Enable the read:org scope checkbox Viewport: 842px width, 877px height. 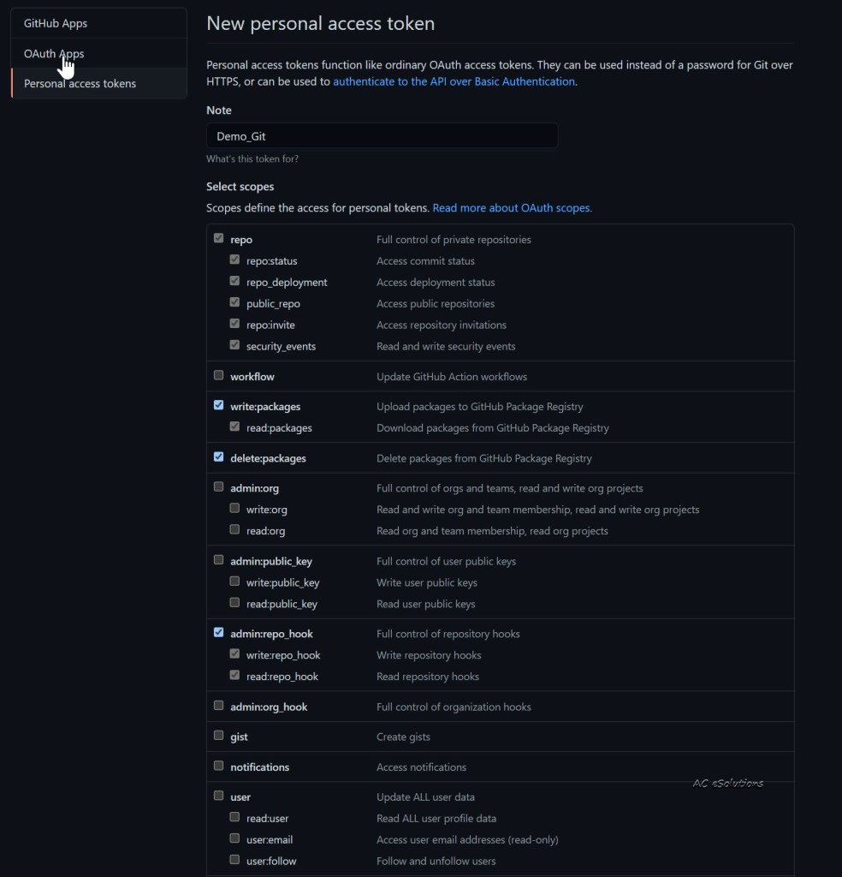click(x=234, y=530)
